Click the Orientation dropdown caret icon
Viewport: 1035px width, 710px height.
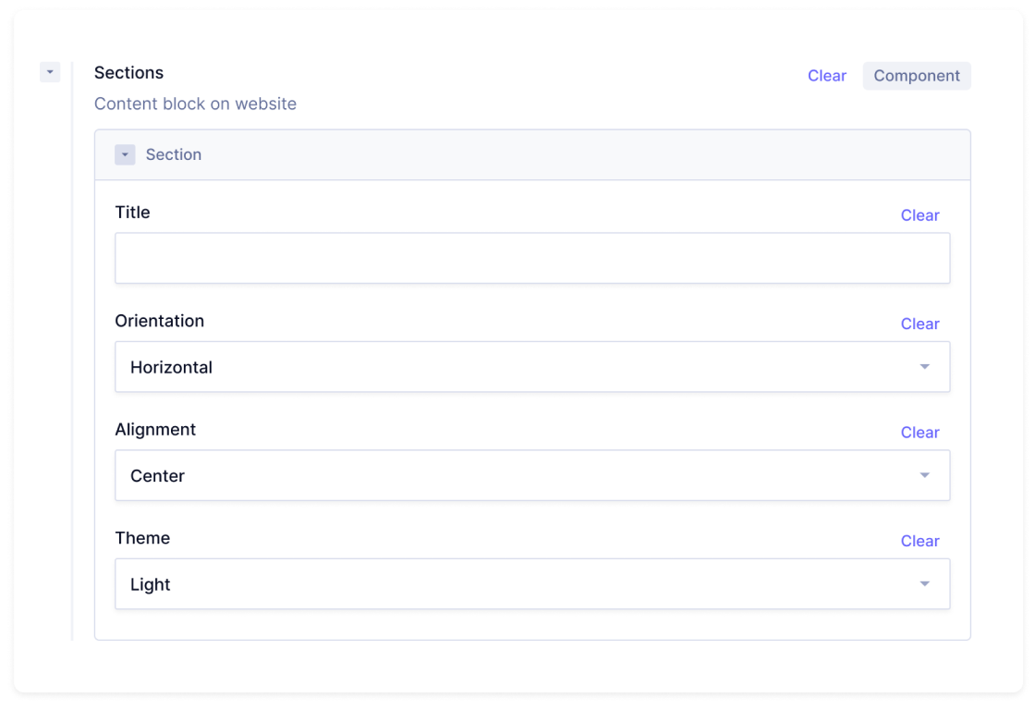point(925,367)
